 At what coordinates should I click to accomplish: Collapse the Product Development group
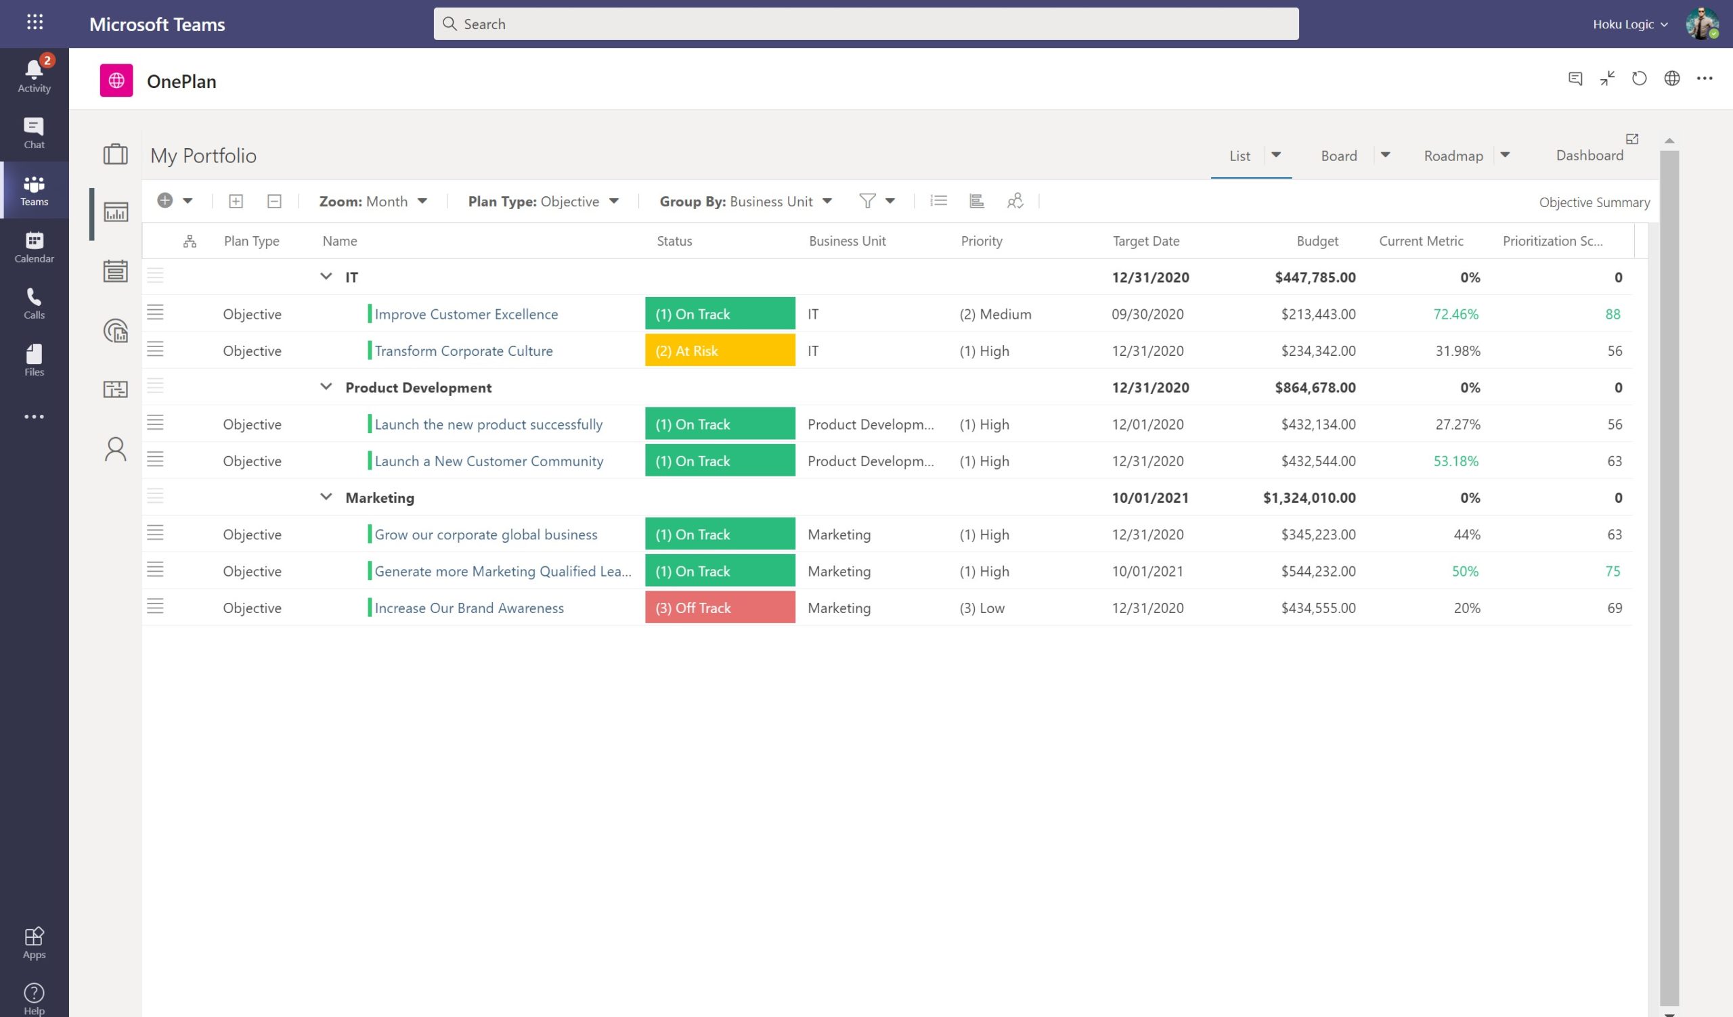326,387
